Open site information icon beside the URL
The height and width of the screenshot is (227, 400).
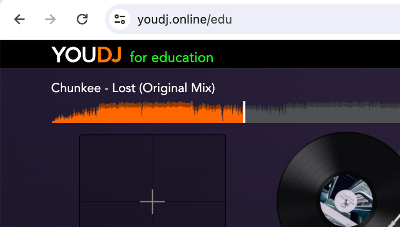[x=120, y=19]
